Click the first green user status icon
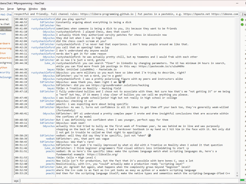The width and height of the screenshot is (246, 184). point(243,19)
